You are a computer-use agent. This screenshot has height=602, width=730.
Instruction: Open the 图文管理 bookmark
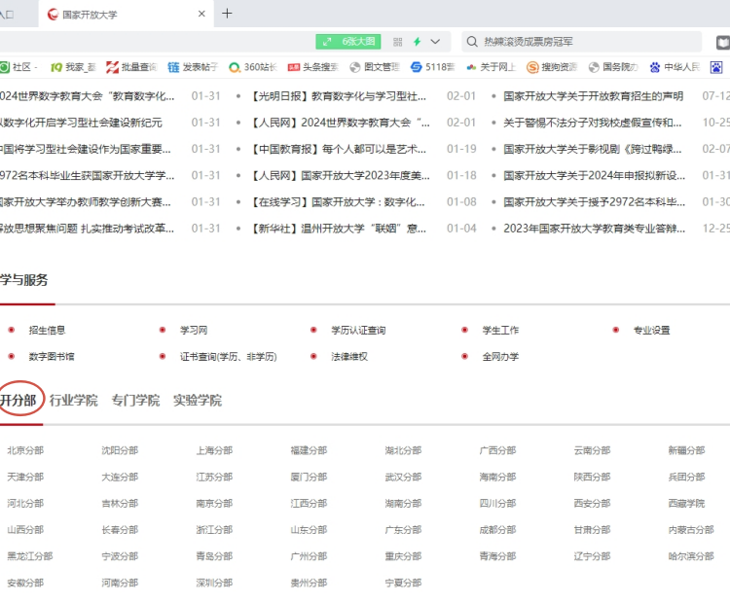pyautogui.click(x=375, y=67)
